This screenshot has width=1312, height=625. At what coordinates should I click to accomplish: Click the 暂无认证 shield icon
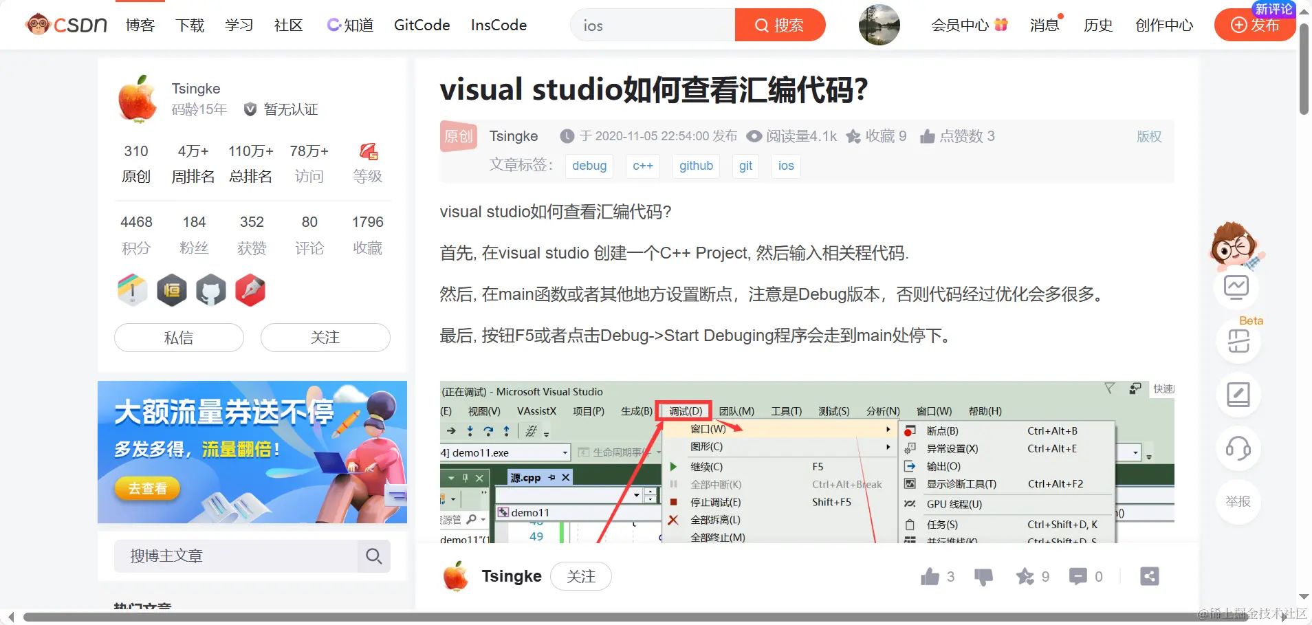point(250,109)
